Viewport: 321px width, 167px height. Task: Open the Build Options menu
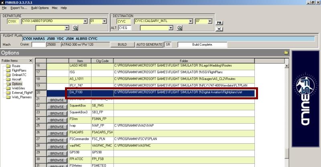40,8
